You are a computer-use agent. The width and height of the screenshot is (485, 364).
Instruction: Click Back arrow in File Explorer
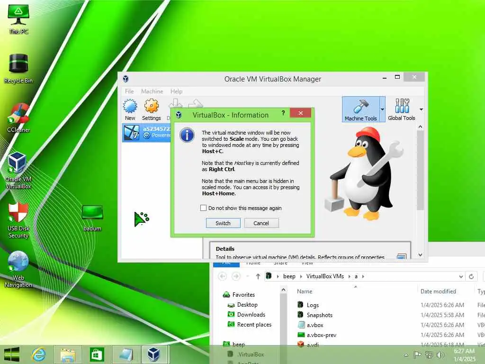pyautogui.click(x=223, y=276)
